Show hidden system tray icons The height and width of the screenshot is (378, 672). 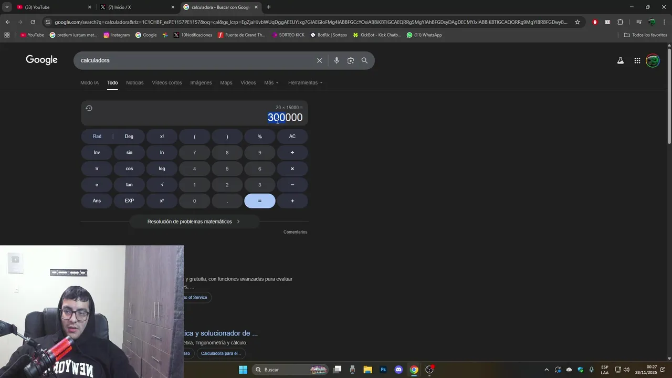point(546,370)
